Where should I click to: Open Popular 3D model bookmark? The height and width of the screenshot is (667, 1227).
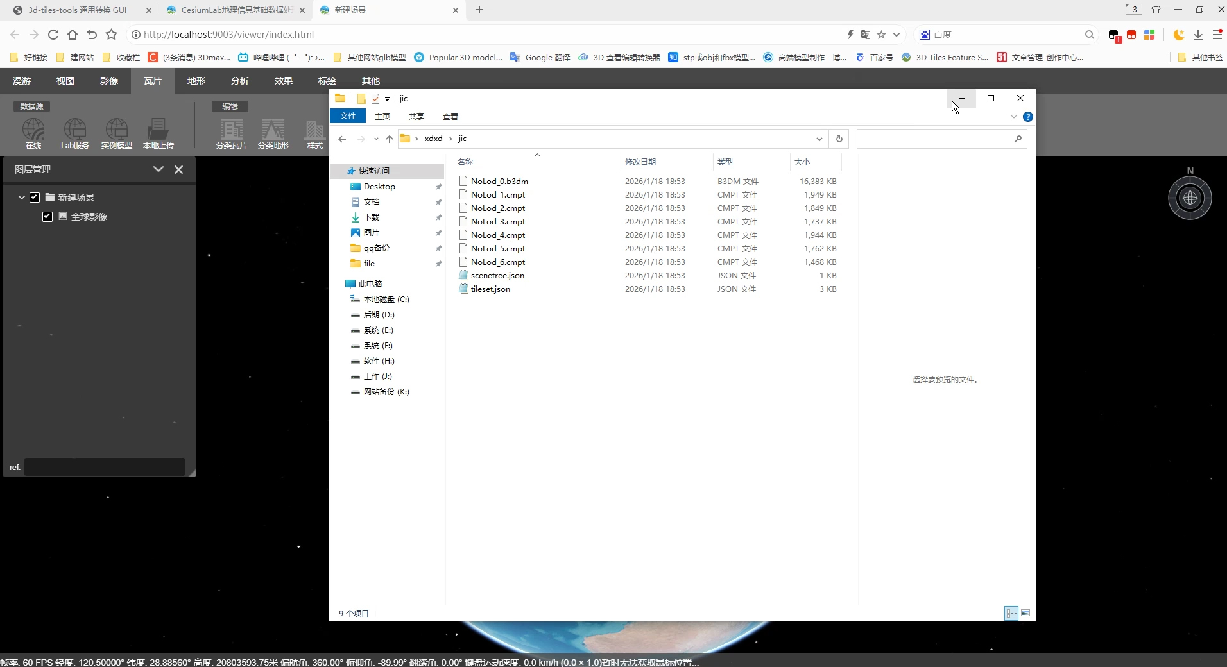point(458,57)
